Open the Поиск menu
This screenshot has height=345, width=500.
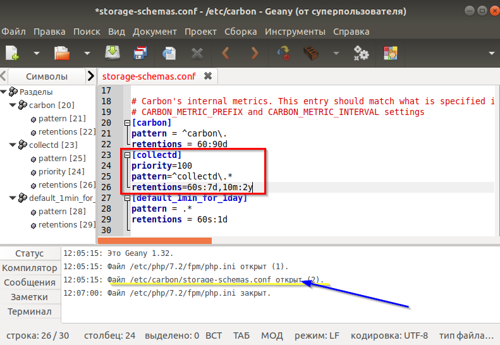point(87,32)
